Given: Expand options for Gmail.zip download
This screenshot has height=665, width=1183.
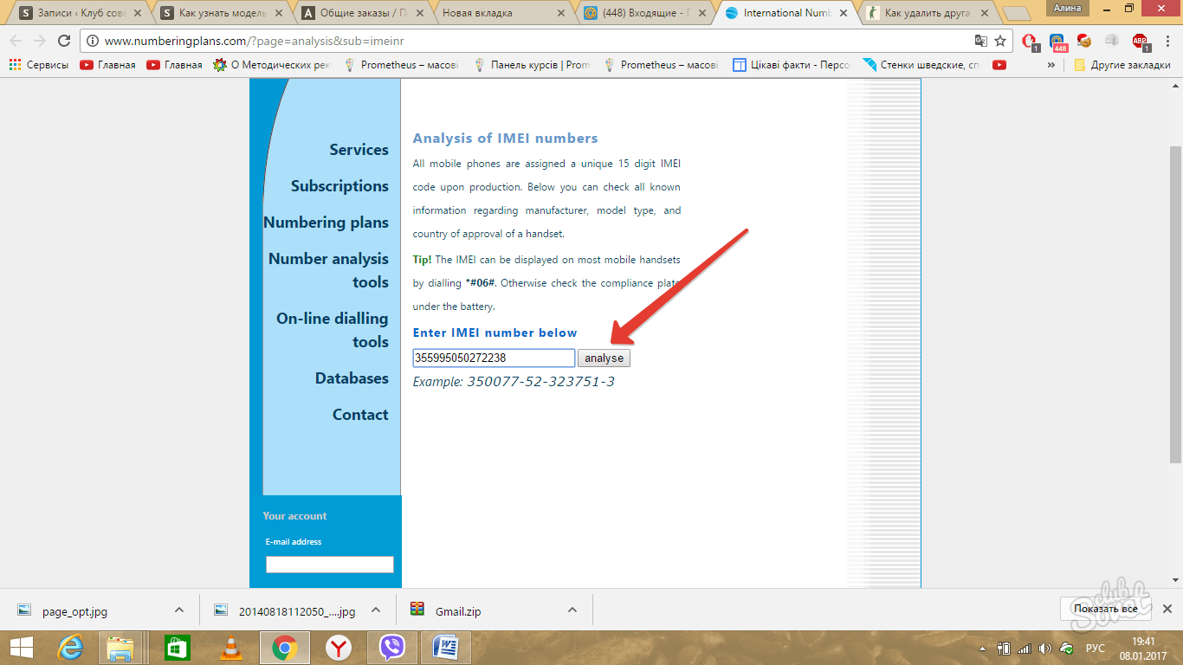Looking at the screenshot, I should pyautogui.click(x=572, y=610).
